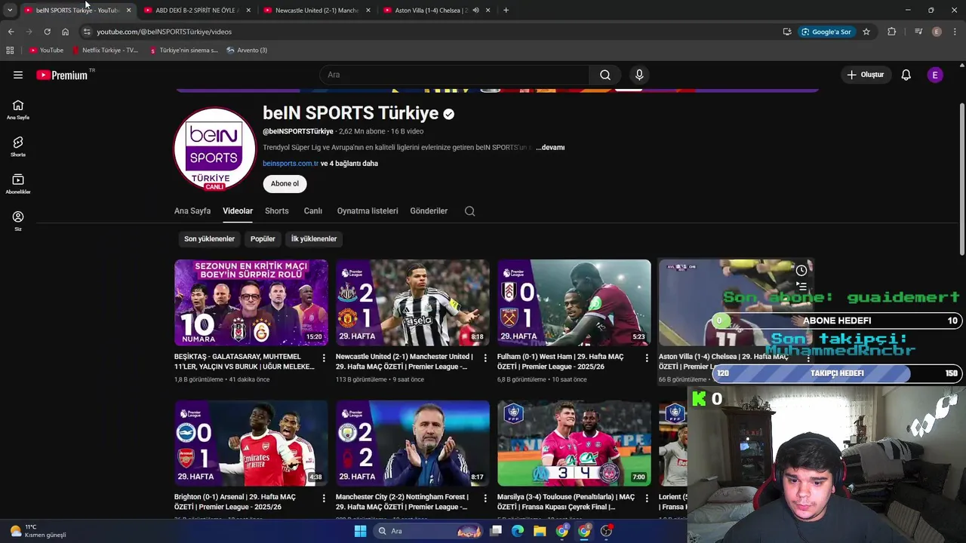Expand channel description with ...devamı
966x543 pixels.
click(550, 148)
